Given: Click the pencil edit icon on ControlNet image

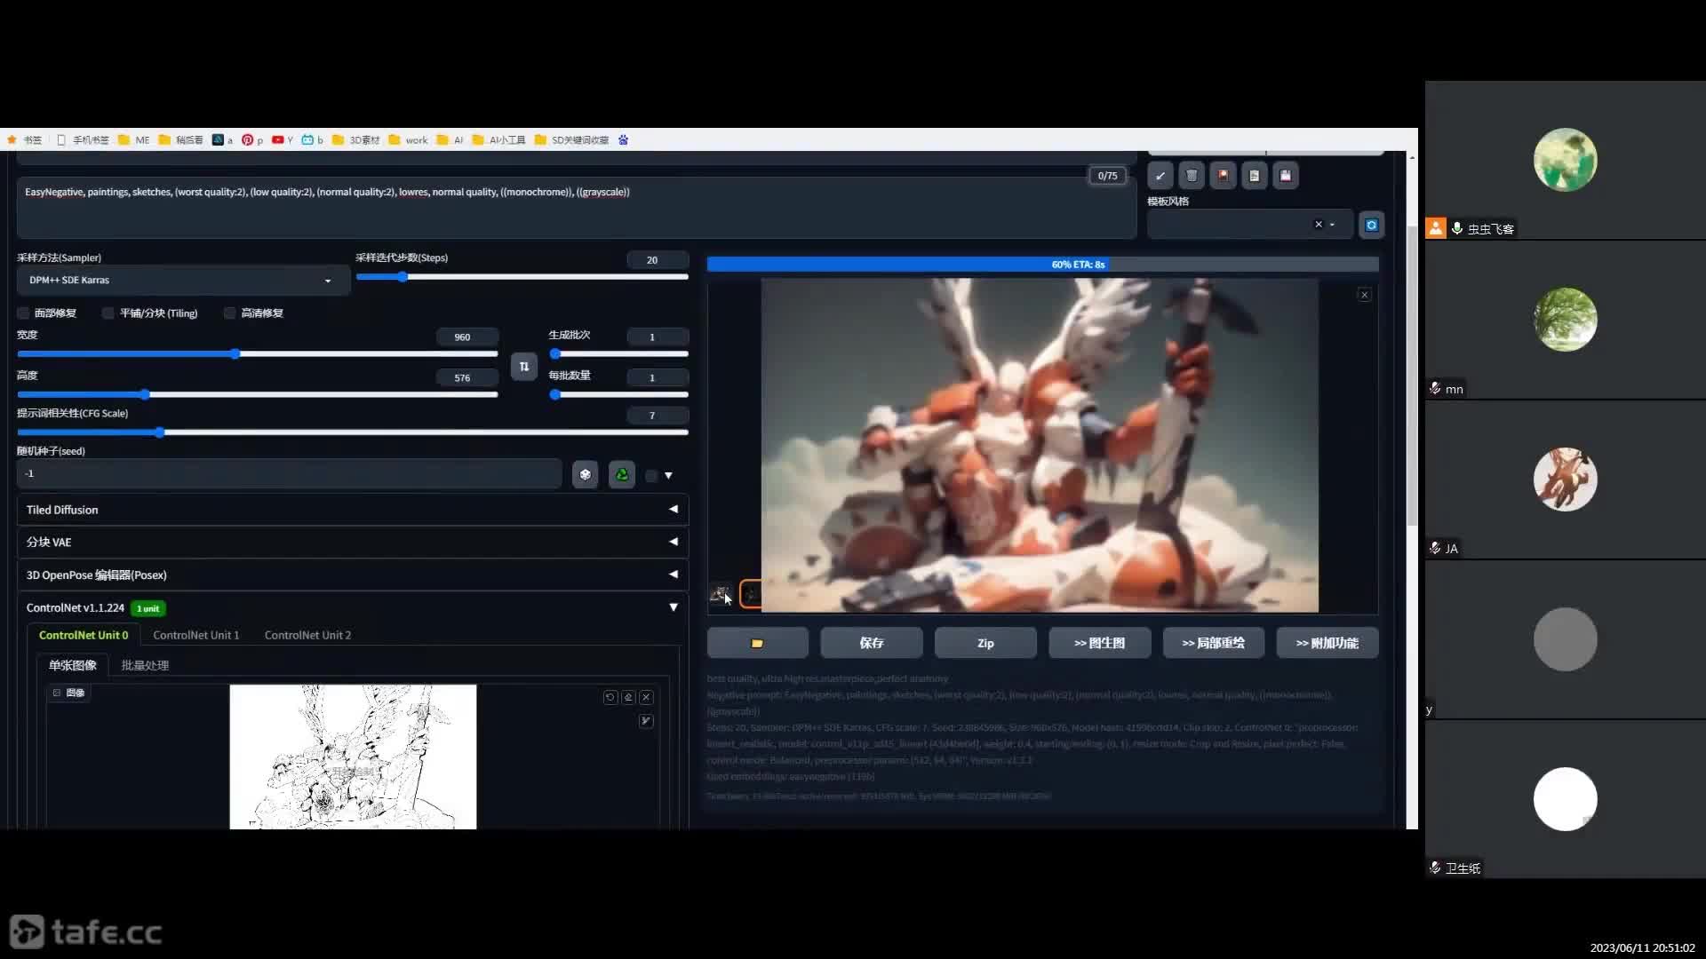Looking at the screenshot, I should [646, 721].
